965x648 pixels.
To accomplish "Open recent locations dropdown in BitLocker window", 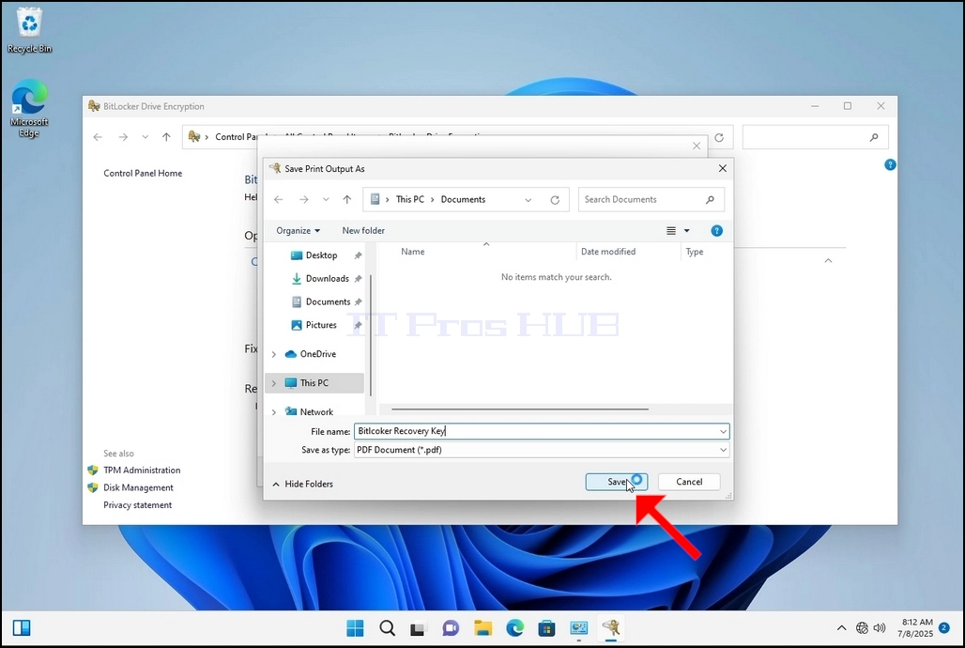I will (145, 137).
